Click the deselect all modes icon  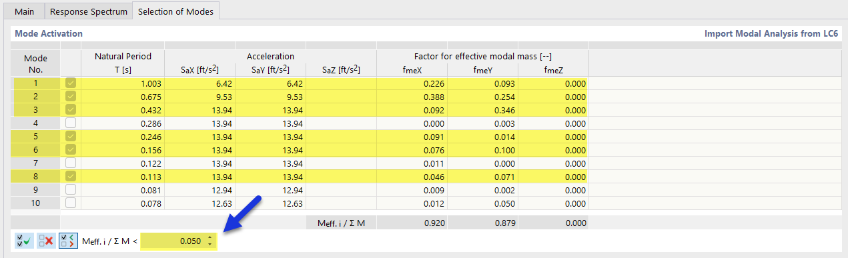tap(45, 241)
